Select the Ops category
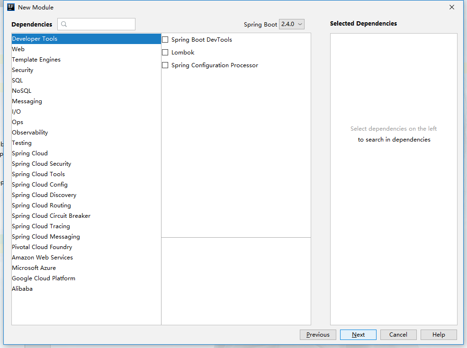The width and height of the screenshot is (467, 348). (x=86, y=122)
